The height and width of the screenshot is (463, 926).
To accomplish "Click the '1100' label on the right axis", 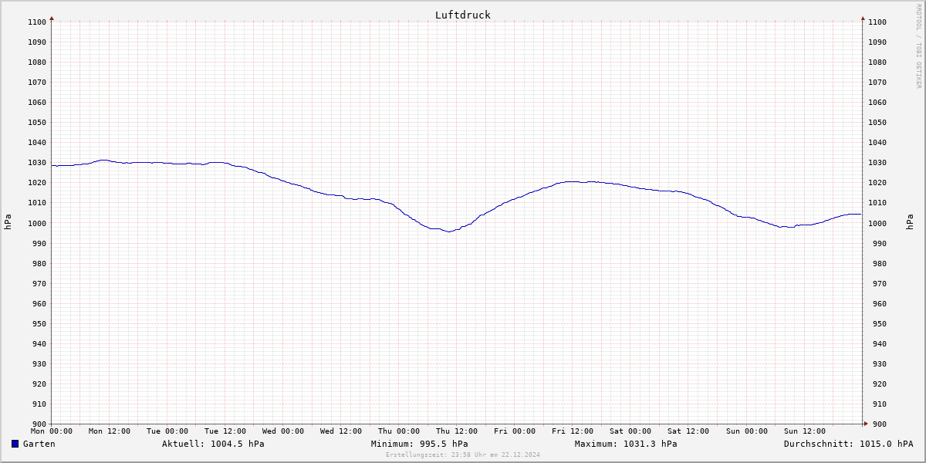I will (x=877, y=22).
